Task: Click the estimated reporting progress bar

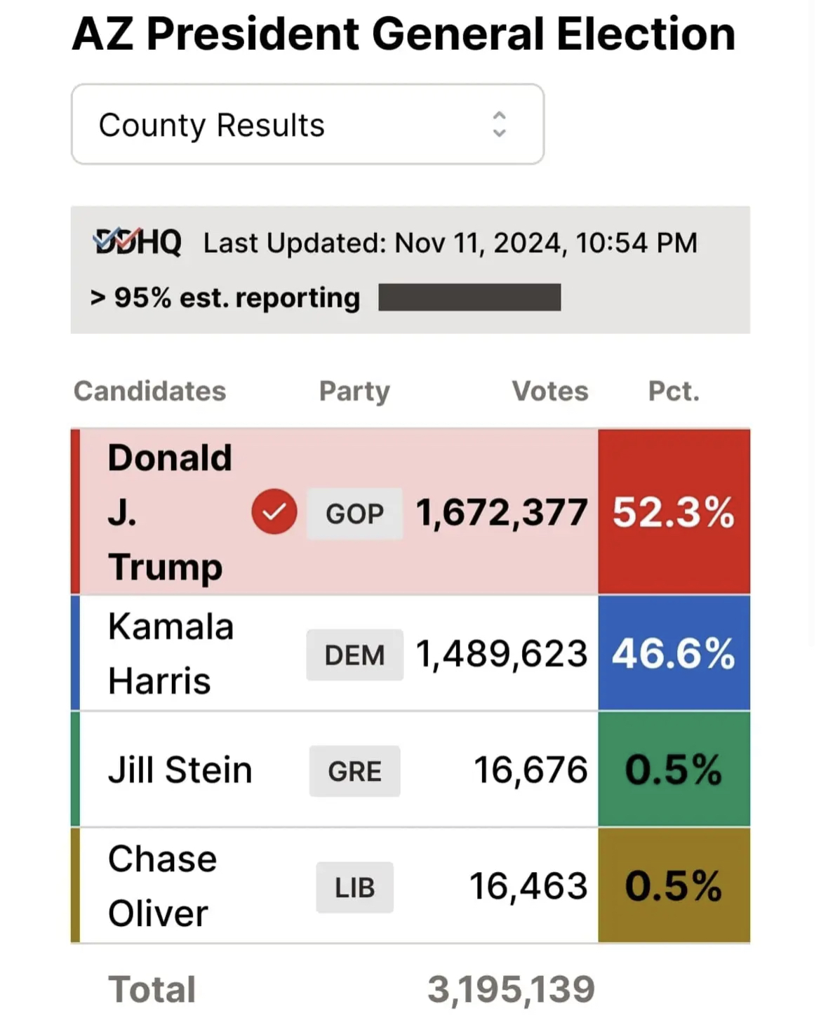Action: click(469, 297)
